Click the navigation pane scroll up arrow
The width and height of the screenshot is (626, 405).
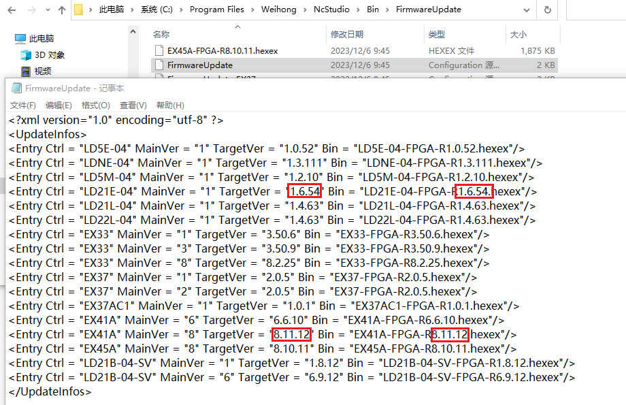(x=133, y=31)
